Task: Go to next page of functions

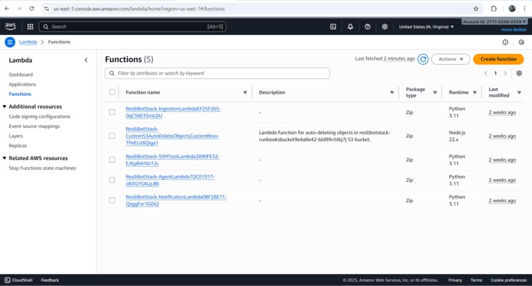Action: pos(505,73)
